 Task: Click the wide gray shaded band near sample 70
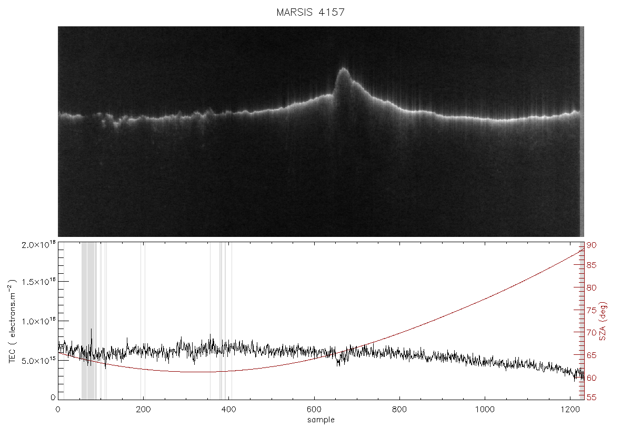coord(89,321)
